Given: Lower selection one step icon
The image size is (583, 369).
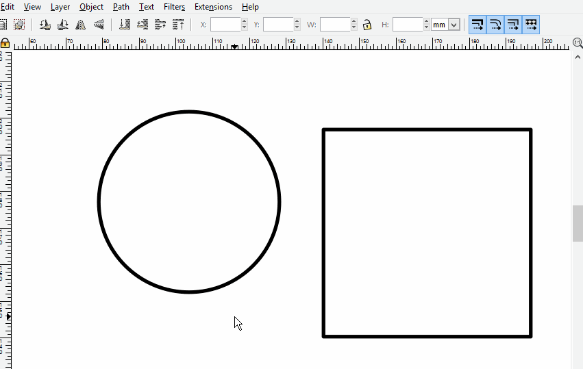Looking at the screenshot, I should tap(142, 25).
